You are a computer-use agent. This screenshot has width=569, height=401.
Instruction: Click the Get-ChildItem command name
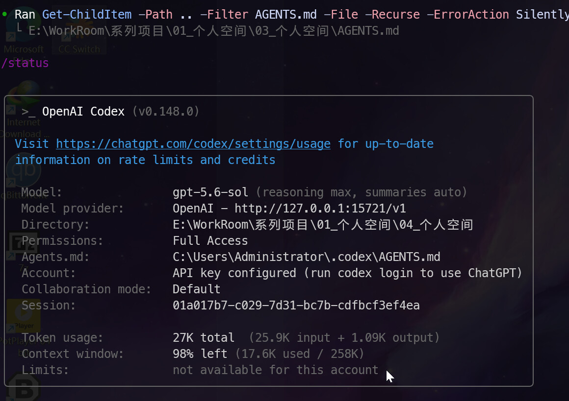point(87,15)
